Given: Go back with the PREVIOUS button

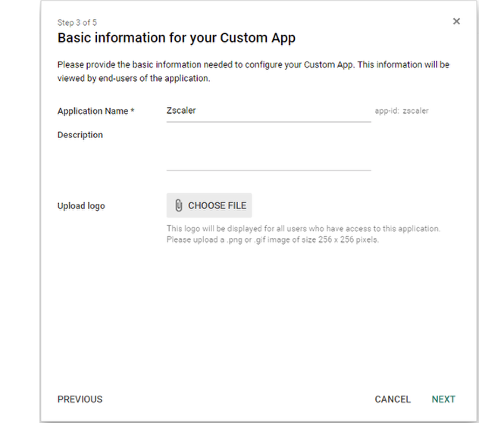Looking at the screenshot, I should point(80,399).
